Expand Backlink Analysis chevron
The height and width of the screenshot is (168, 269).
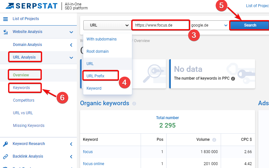pyautogui.click(x=71, y=157)
